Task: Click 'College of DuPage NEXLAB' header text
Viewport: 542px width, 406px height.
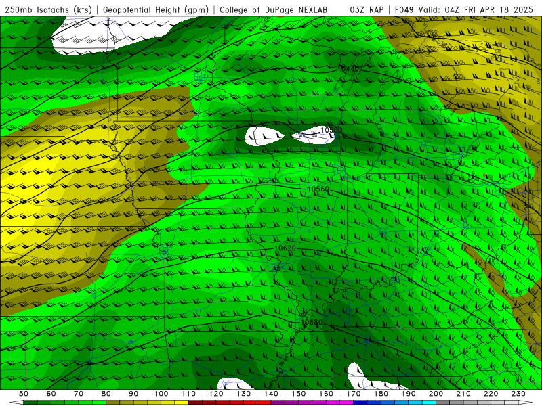Action: 274,9
